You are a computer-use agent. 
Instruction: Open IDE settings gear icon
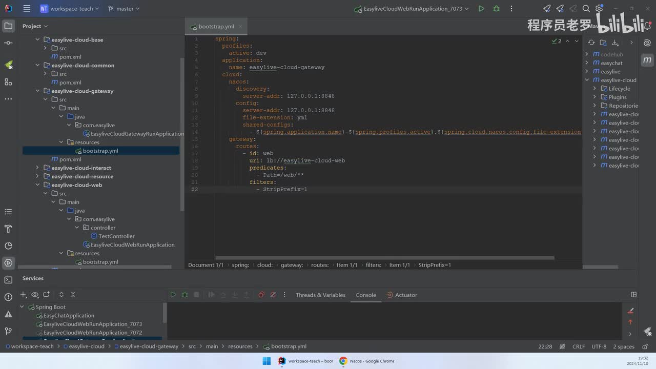(x=599, y=9)
